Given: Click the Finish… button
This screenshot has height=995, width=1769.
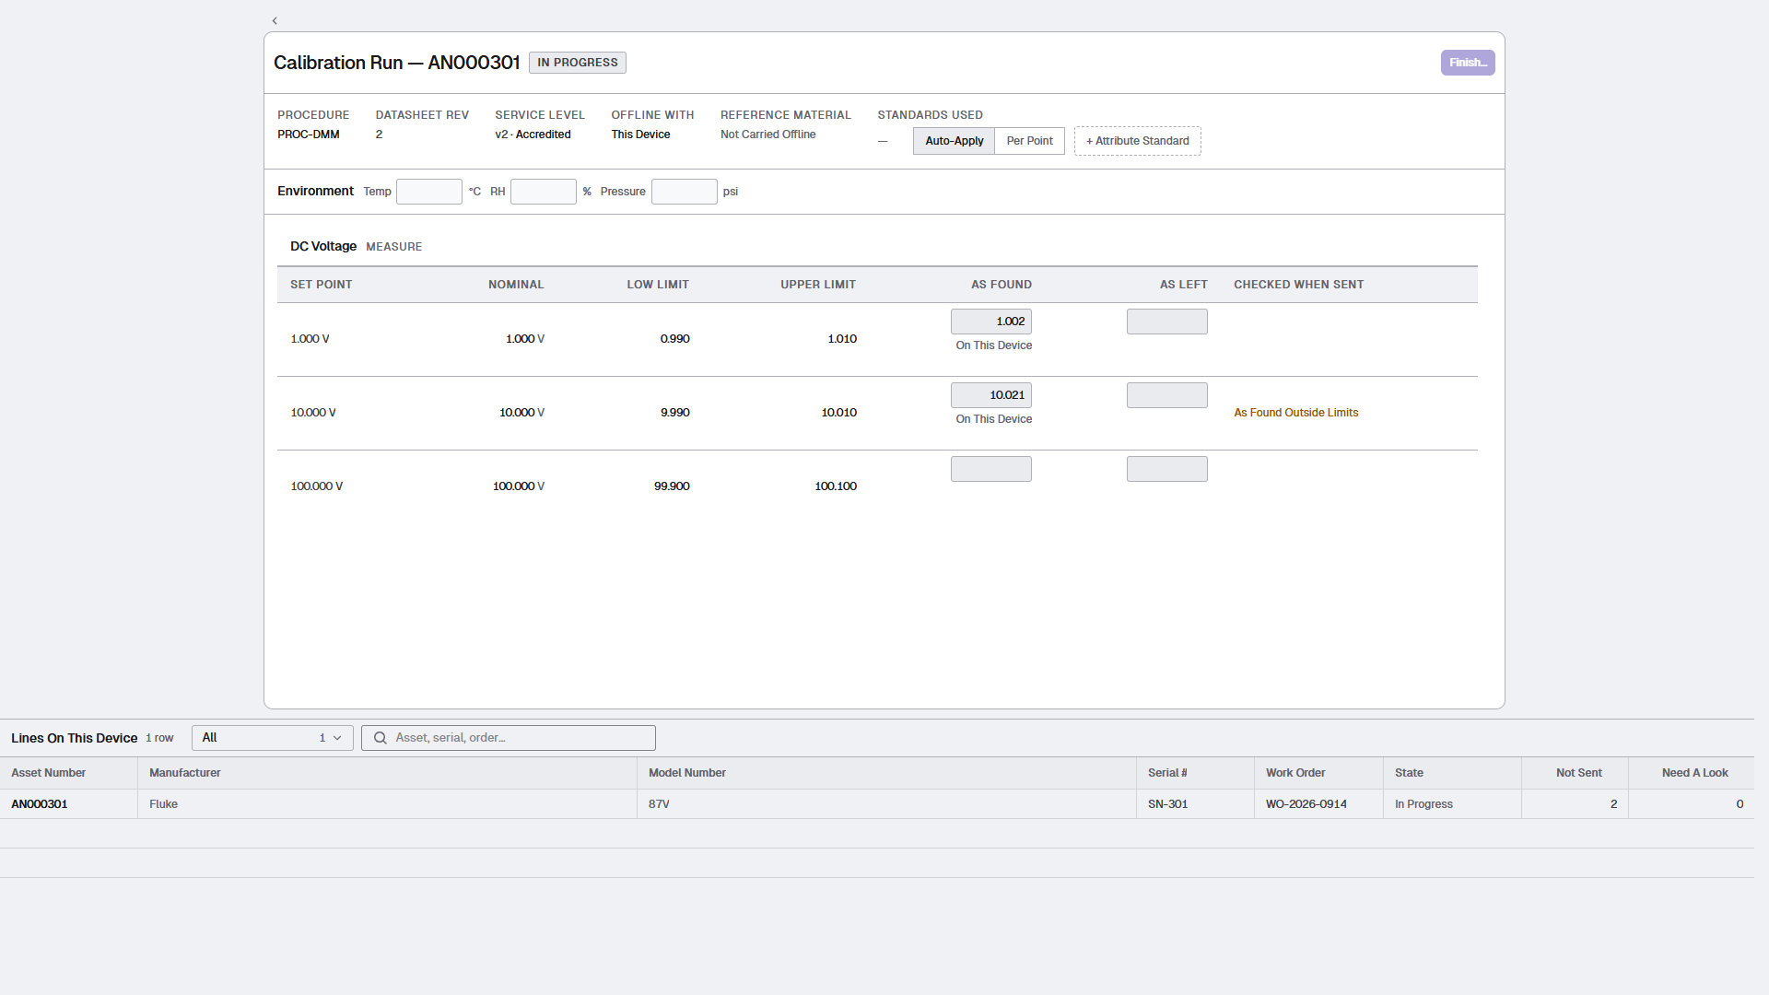Looking at the screenshot, I should 1468,63.
